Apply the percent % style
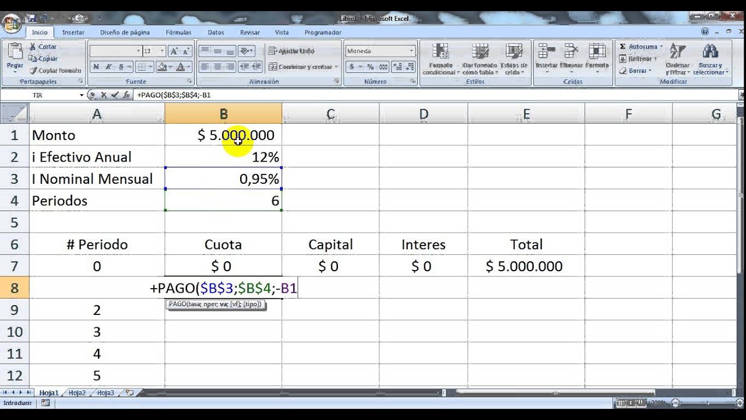746x420 pixels. (370, 66)
